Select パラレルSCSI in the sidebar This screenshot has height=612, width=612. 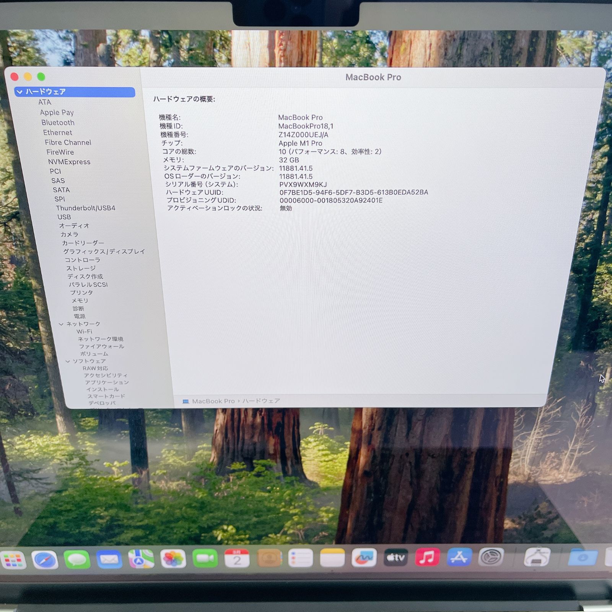(x=88, y=285)
